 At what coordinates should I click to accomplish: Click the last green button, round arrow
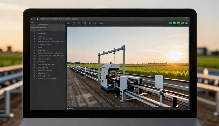[187, 23]
